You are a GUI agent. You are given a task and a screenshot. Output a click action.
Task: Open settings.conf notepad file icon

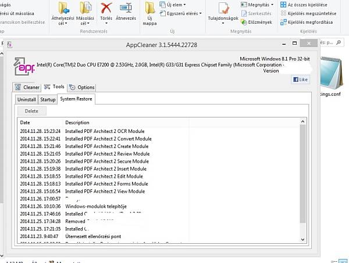(x=330, y=73)
